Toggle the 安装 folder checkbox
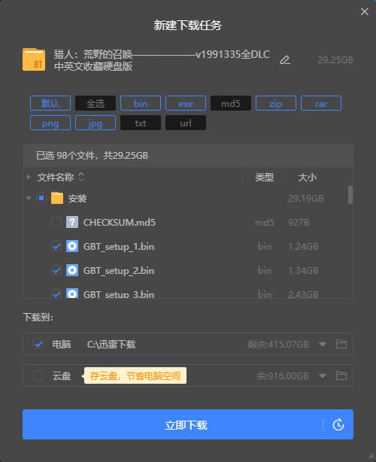 (x=41, y=198)
